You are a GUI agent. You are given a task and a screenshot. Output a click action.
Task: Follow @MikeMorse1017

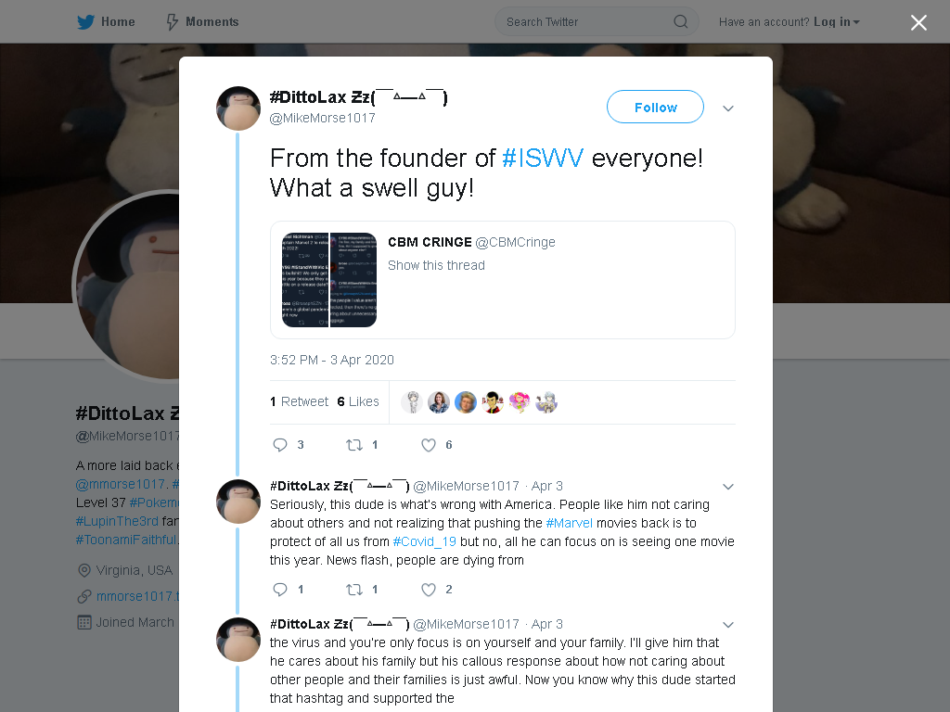pyautogui.click(x=655, y=107)
